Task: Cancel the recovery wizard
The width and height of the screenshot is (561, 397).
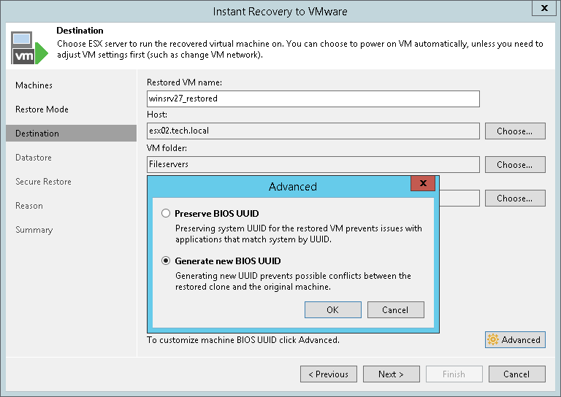Action: (516, 374)
